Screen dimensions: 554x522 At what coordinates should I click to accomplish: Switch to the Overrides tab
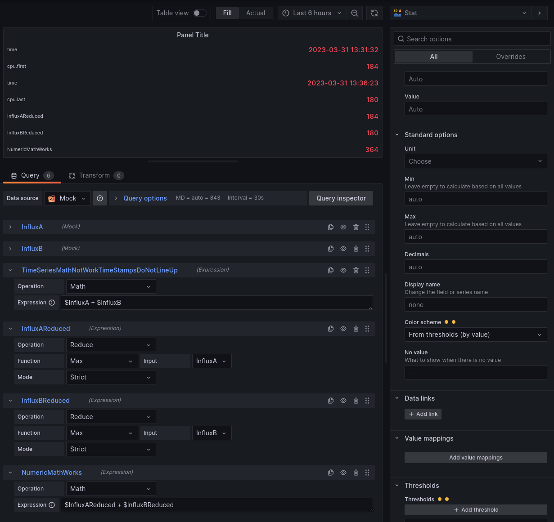511,56
